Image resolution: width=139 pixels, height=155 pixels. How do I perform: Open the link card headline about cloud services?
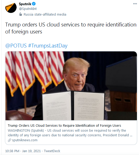point(64,126)
